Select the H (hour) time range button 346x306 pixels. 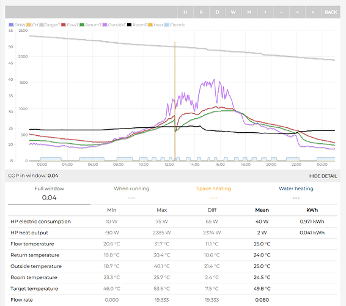[x=185, y=12]
